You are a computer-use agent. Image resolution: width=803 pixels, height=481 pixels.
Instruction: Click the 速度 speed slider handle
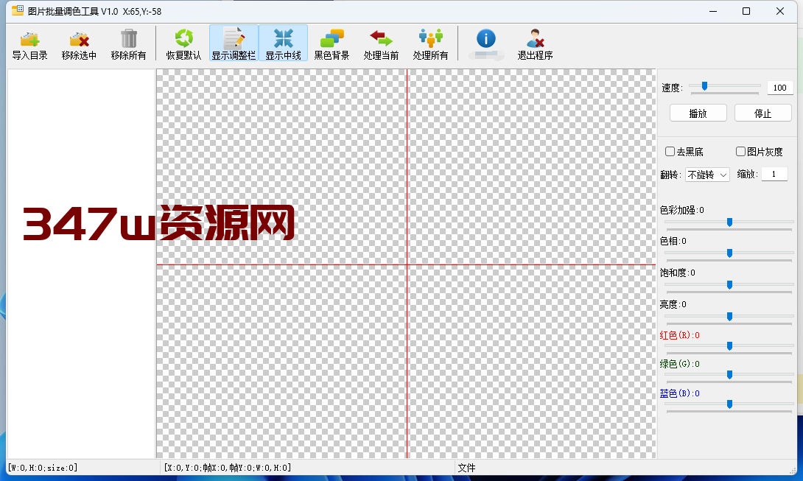[x=705, y=86]
